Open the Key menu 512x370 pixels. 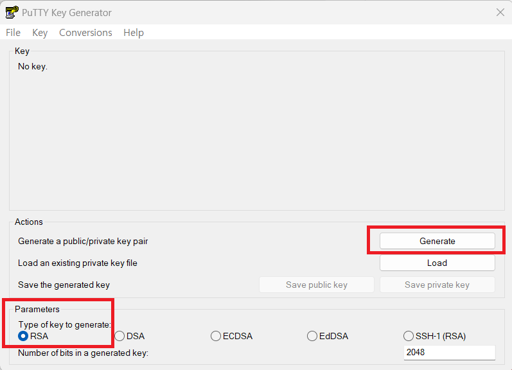[x=40, y=33]
